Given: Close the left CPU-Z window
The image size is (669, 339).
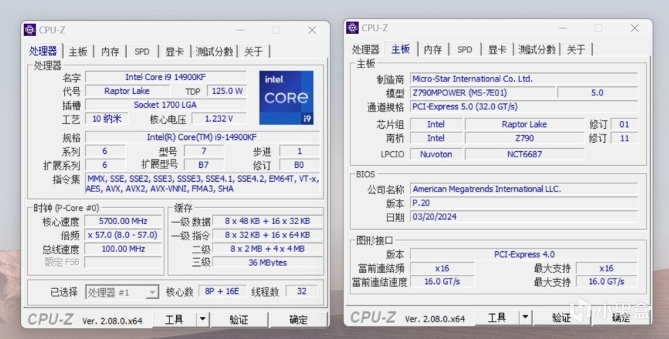Looking at the screenshot, I should [312, 30].
